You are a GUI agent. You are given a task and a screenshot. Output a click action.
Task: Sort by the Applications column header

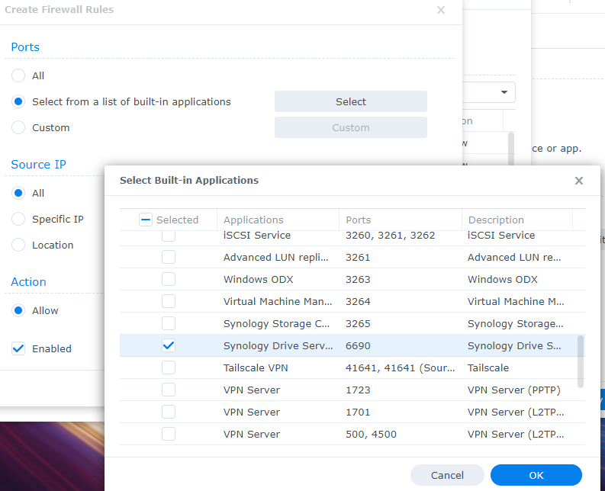278,220
